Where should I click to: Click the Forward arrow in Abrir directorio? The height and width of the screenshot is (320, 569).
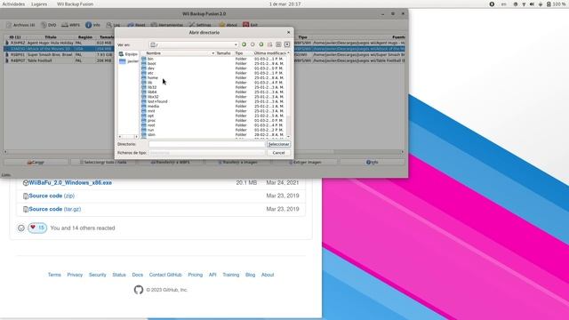tap(252, 44)
